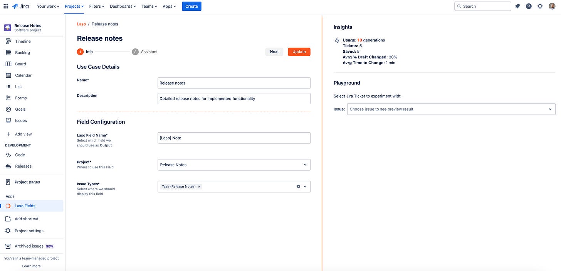Click the Backlog icon in sidebar
Screen dimensions: 561x271
[x=8, y=53]
